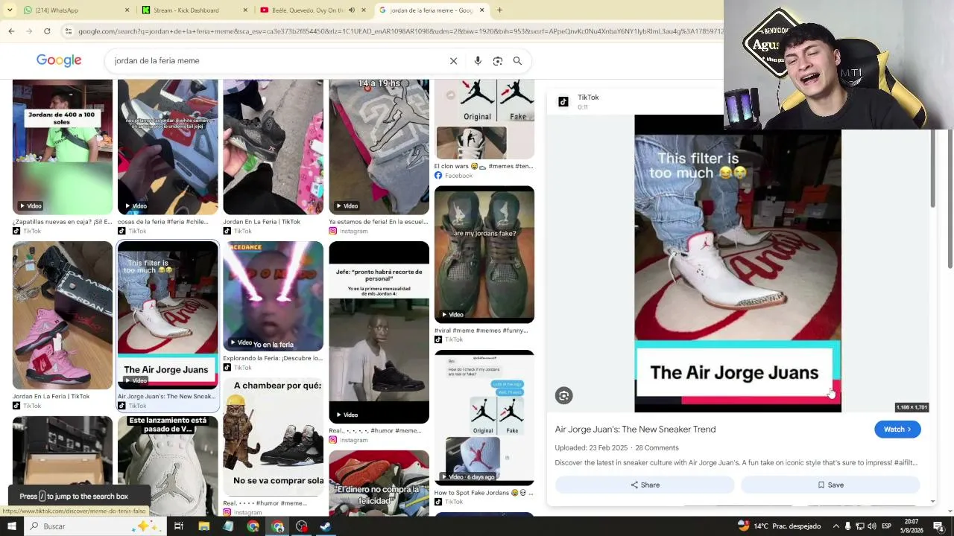
Task: Select 'The Air Jorge Juans' result thumbnail
Action: point(168,316)
